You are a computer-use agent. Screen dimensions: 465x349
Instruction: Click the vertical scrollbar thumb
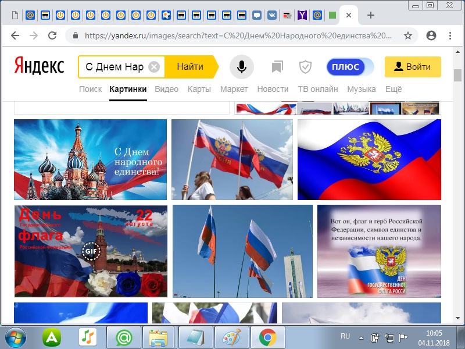tap(458, 75)
